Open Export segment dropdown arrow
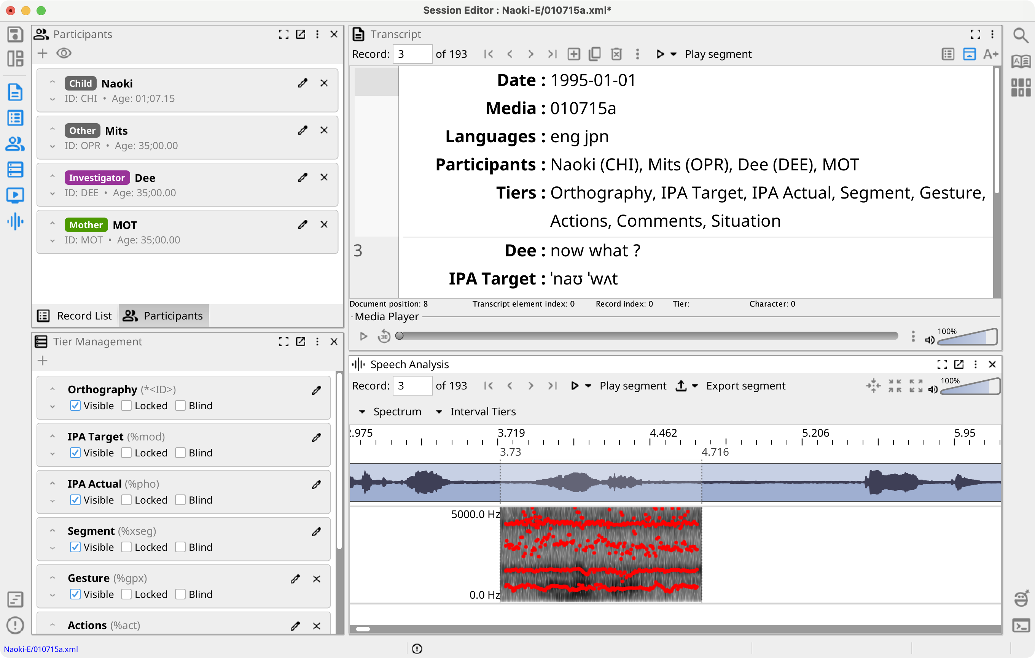The width and height of the screenshot is (1035, 658). pyautogui.click(x=695, y=386)
